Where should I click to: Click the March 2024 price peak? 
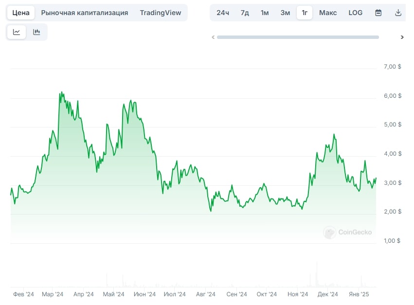62,92
